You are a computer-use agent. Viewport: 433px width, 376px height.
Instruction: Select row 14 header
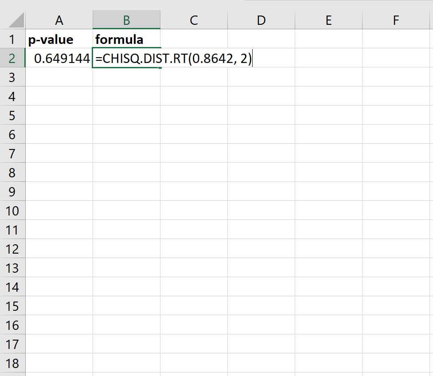coord(12,287)
